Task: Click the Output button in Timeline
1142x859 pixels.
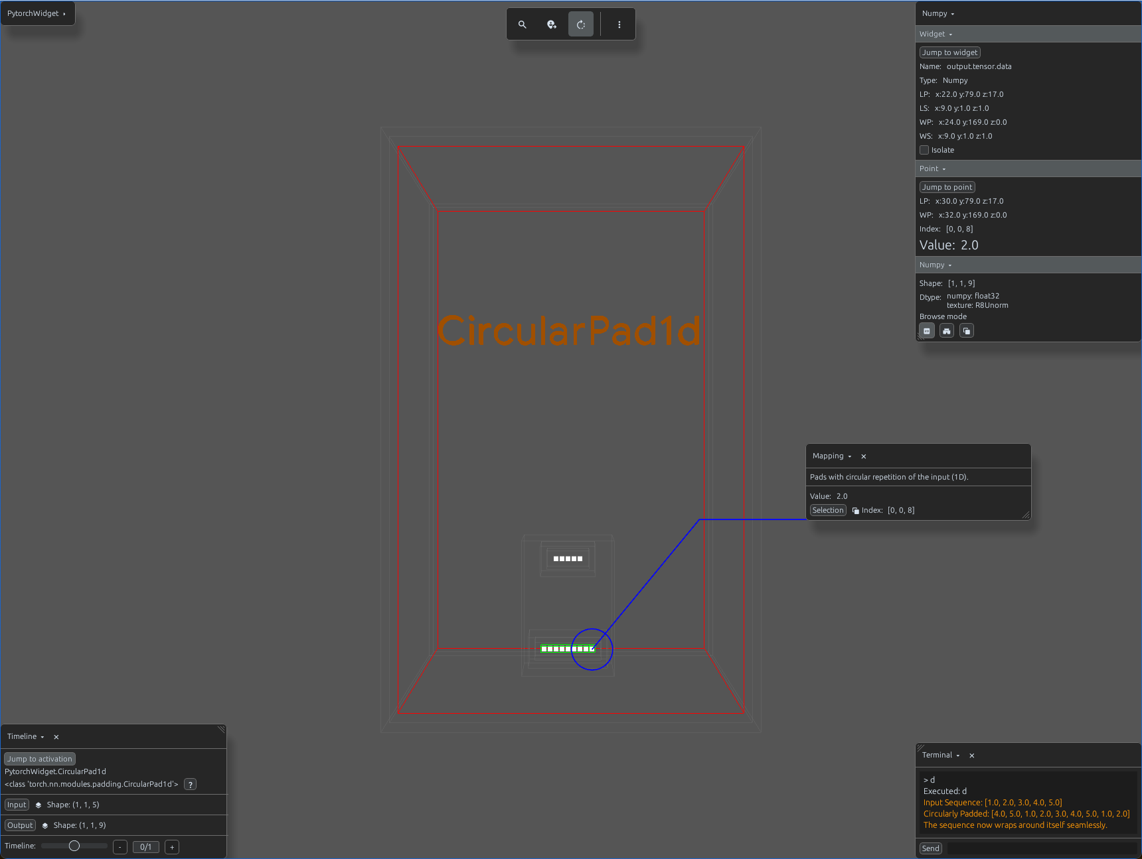Action: pos(20,826)
